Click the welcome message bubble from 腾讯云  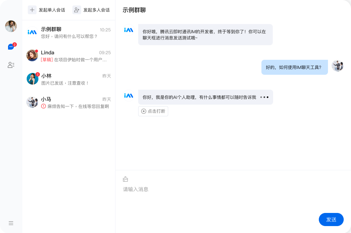click(205, 35)
